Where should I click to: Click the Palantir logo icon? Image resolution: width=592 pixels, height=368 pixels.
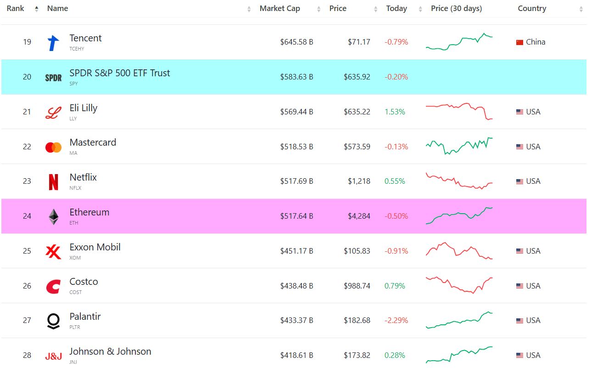[53, 321]
